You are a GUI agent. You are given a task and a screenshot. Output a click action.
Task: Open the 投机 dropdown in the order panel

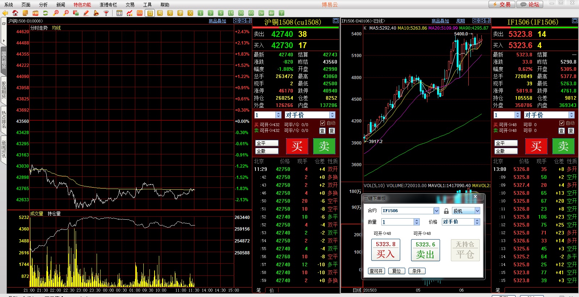(477, 211)
